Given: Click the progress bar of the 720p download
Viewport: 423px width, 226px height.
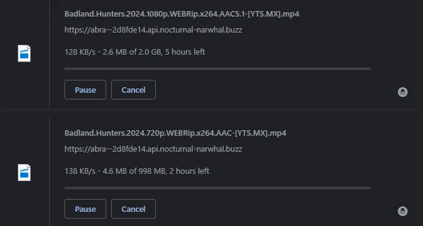Looking at the screenshot, I should (x=217, y=188).
